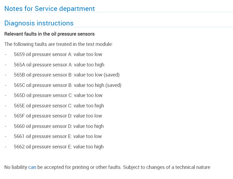
Task: Click the "No liability" text starting the disclaimer
Action: (x=16, y=167)
